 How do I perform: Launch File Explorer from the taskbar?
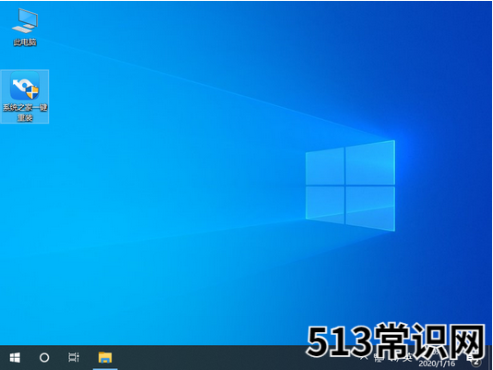point(105,357)
